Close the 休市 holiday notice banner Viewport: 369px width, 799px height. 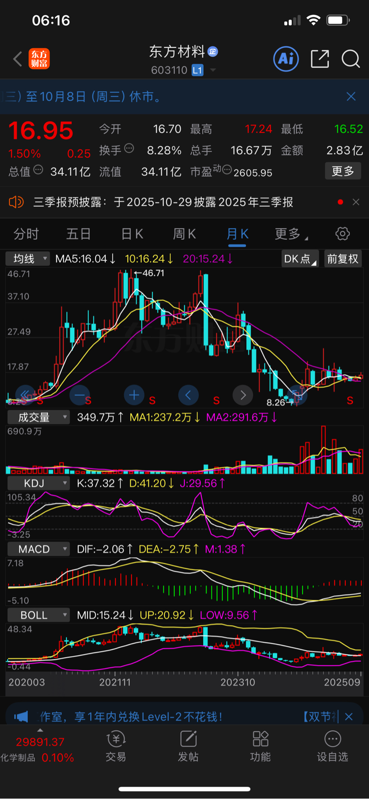tap(351, 97)
